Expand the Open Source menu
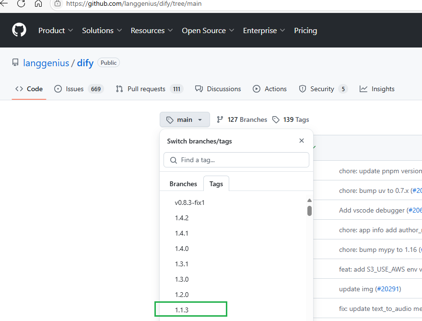Screen dimensions: 422x321 pyautogui.click(x=208, y=30)
